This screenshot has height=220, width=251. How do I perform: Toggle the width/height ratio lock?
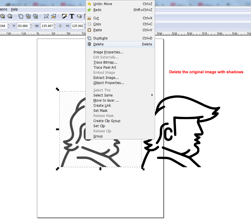coord(60,26)
